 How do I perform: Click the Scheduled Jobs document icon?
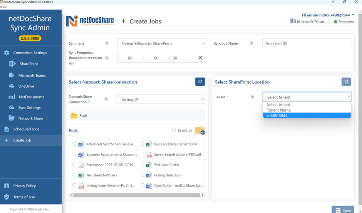[7, 129]
